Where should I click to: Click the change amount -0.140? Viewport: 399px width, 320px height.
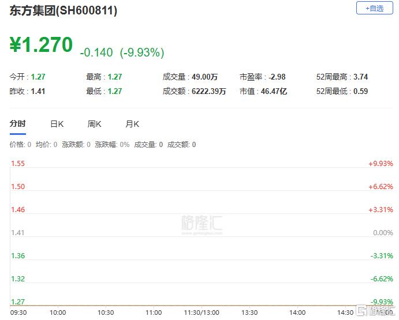click(96, 52)
